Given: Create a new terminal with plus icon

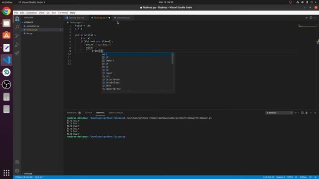Looking at the screenshot, I should tap(296, 113).
